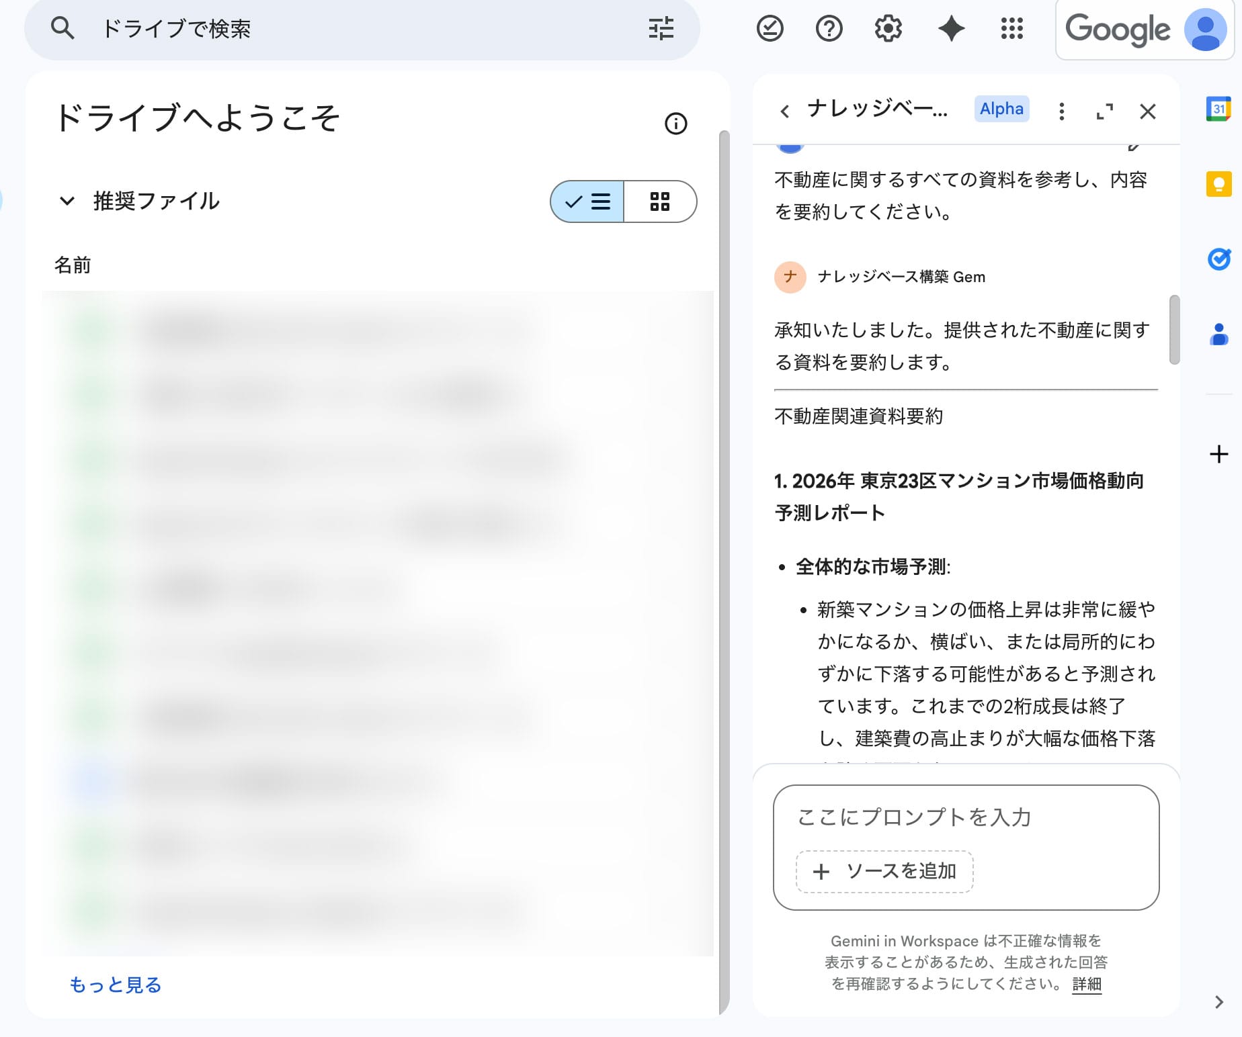Open the Settings gear icon
The image size is (1242, 1037).
tap(888, 29)
